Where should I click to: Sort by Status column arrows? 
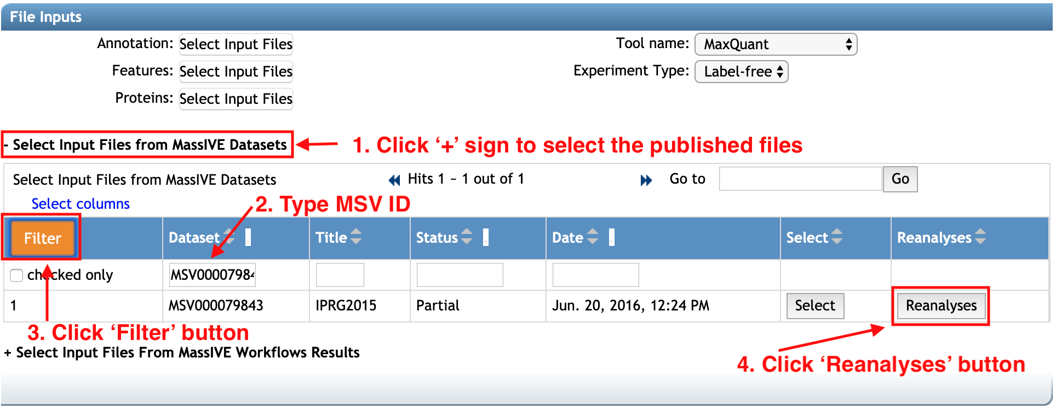click(x=467, y=237)
